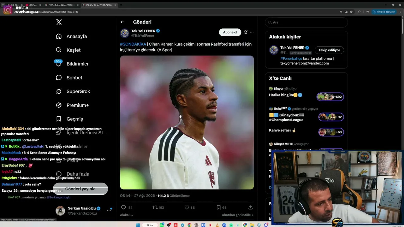Screen dimensions: 404x227
Task: Click the #Fenerbahçe hashtag in Alakalı kişiler
Action: click(291, 59)
